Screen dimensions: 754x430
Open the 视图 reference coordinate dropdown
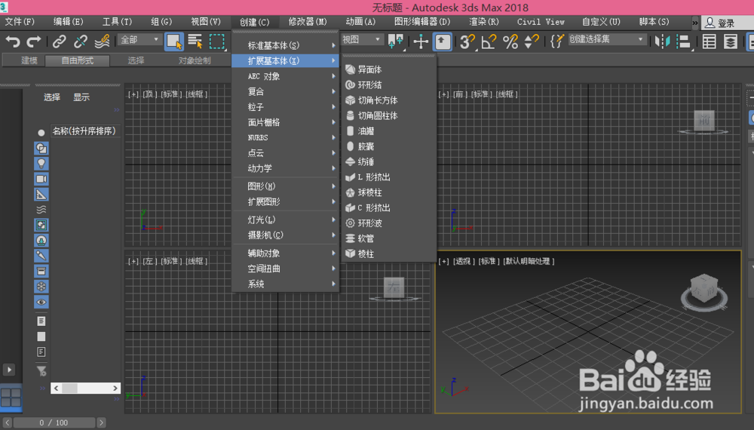[362, 40]
